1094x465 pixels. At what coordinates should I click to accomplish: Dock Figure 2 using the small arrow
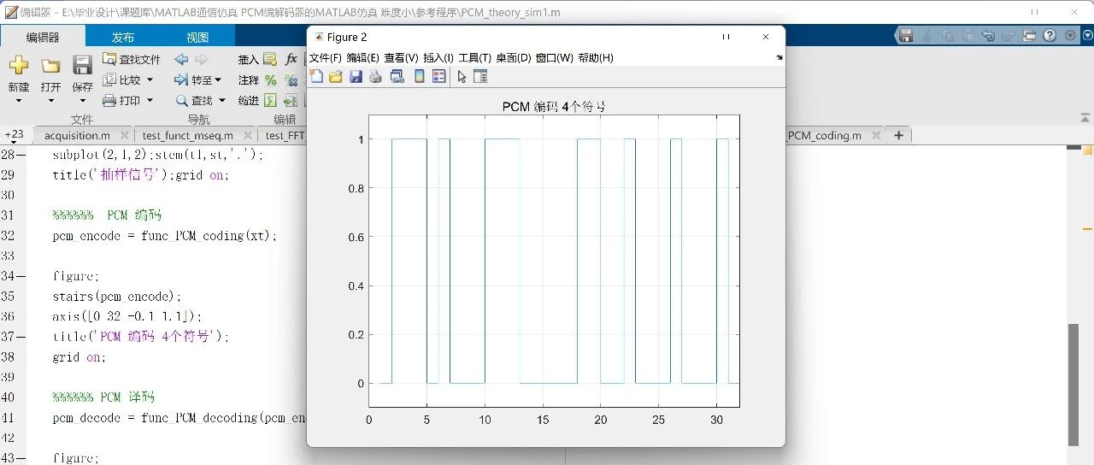[779, 57]
